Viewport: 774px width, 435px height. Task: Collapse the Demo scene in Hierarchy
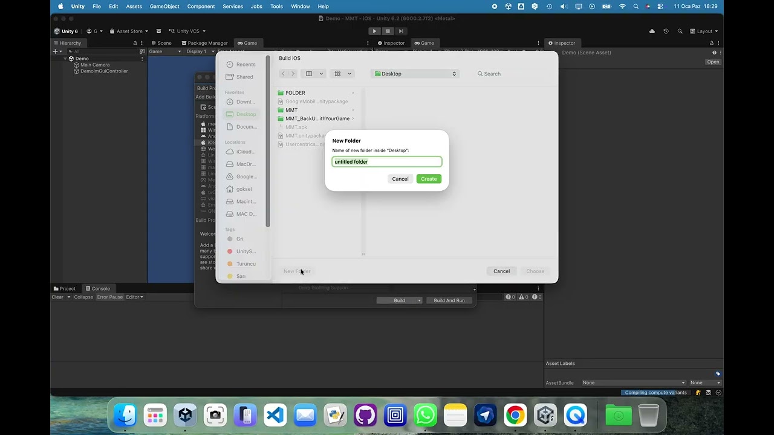point(65,59)
